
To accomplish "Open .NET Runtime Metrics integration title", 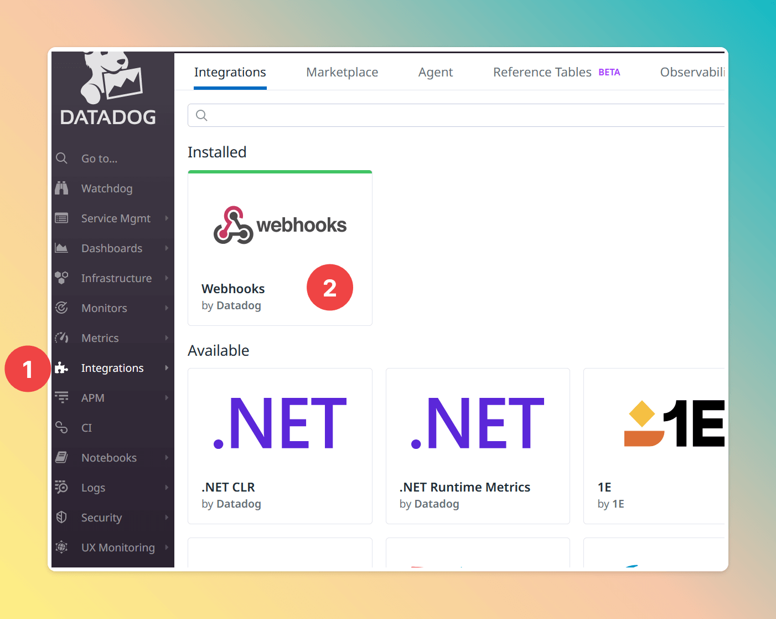I will pos(465,487).
